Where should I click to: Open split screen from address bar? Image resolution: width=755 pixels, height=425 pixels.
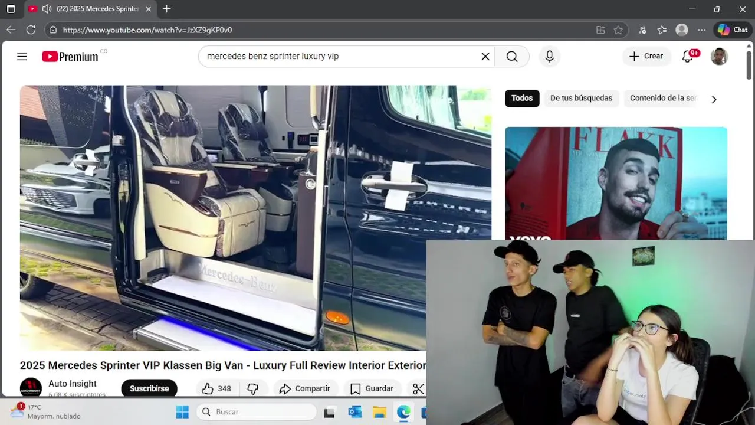(x=600, y=30)
